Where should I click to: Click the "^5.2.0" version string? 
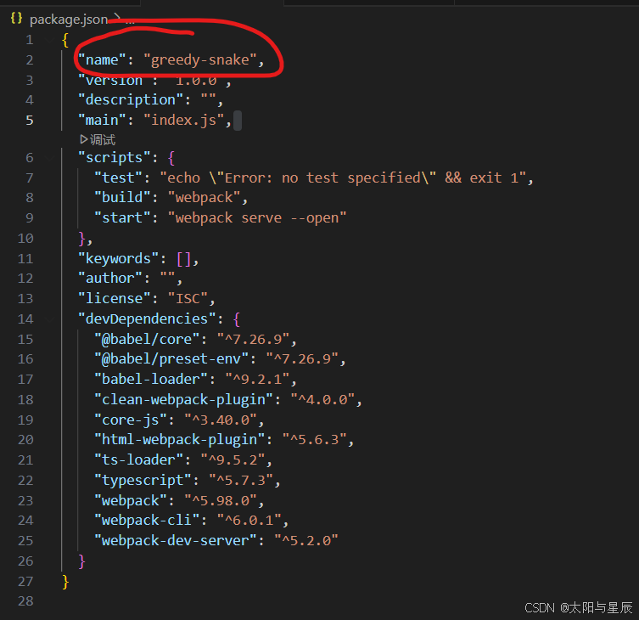pyautogui.click(x=306, y=541)
